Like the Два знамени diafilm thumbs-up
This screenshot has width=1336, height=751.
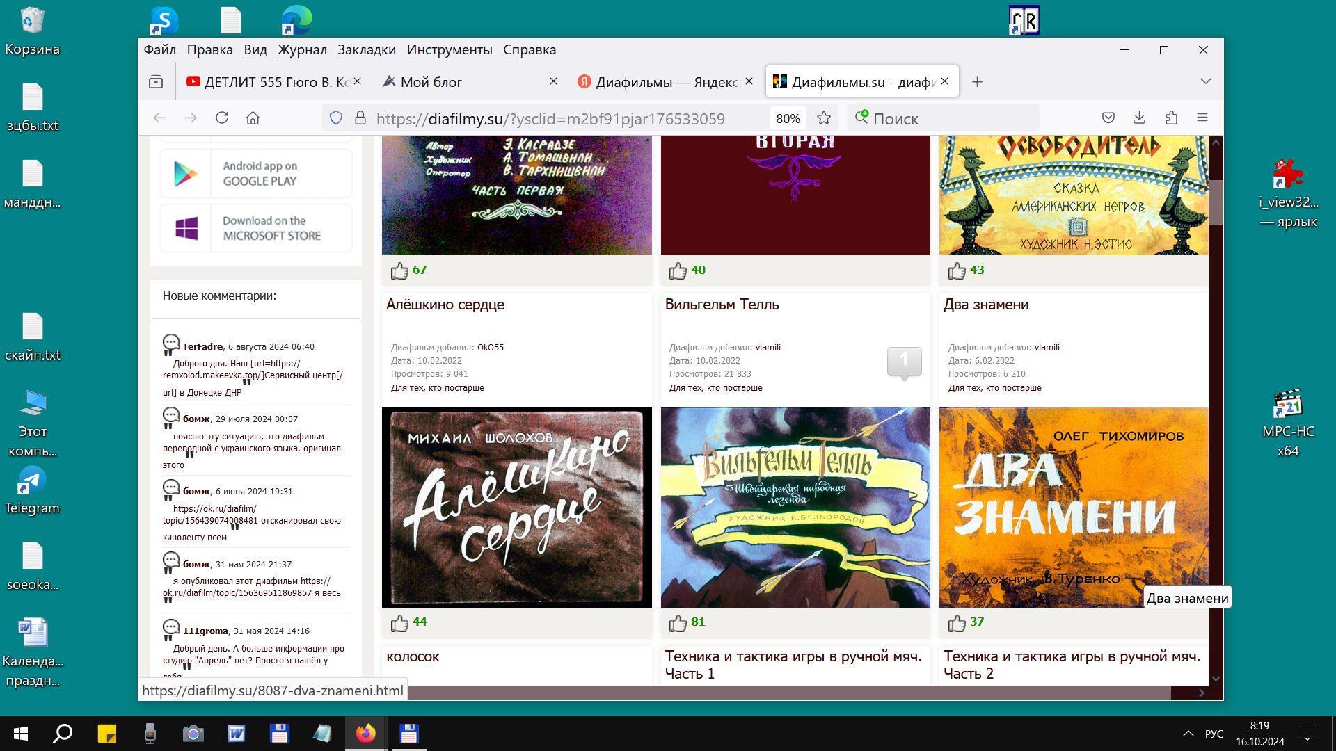[x=957, y=623]
